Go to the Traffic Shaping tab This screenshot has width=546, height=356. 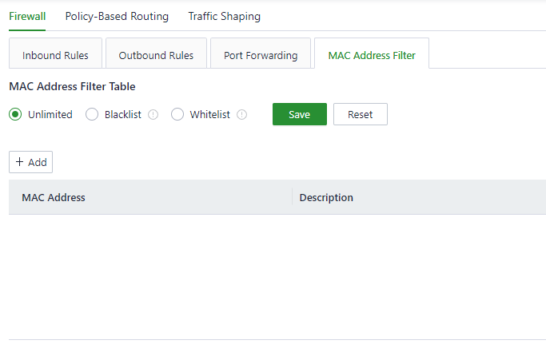[224, 16]
